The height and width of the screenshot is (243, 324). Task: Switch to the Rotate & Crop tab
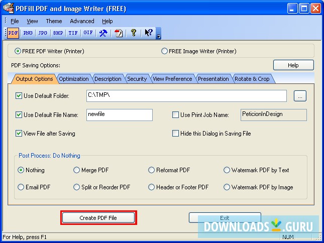click(252, 79)
